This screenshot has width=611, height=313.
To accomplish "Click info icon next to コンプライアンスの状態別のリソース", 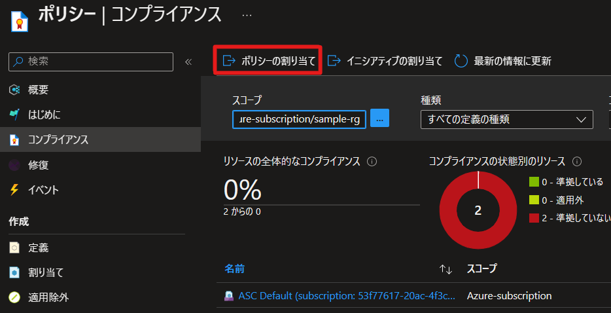I will tap(577, 162).
